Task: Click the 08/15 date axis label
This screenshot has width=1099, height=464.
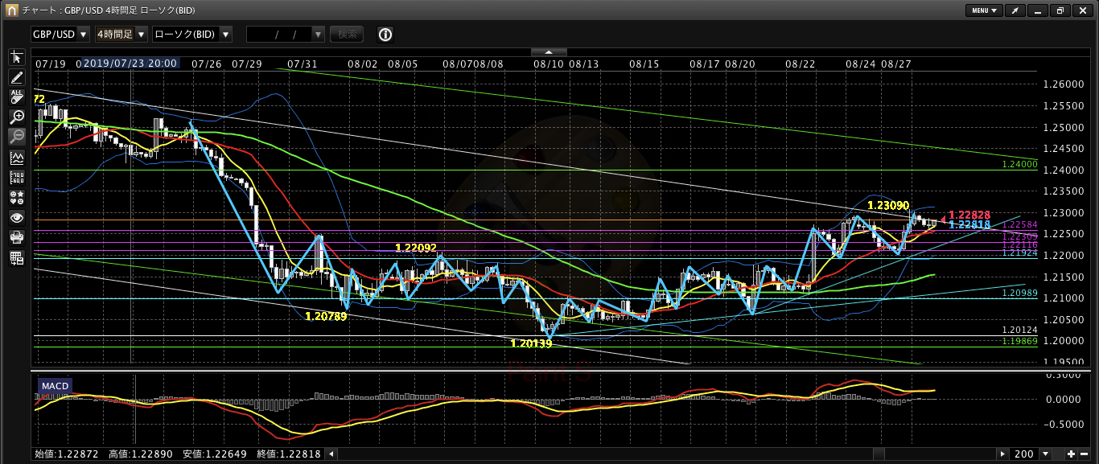Action: [x=644, y=63]
